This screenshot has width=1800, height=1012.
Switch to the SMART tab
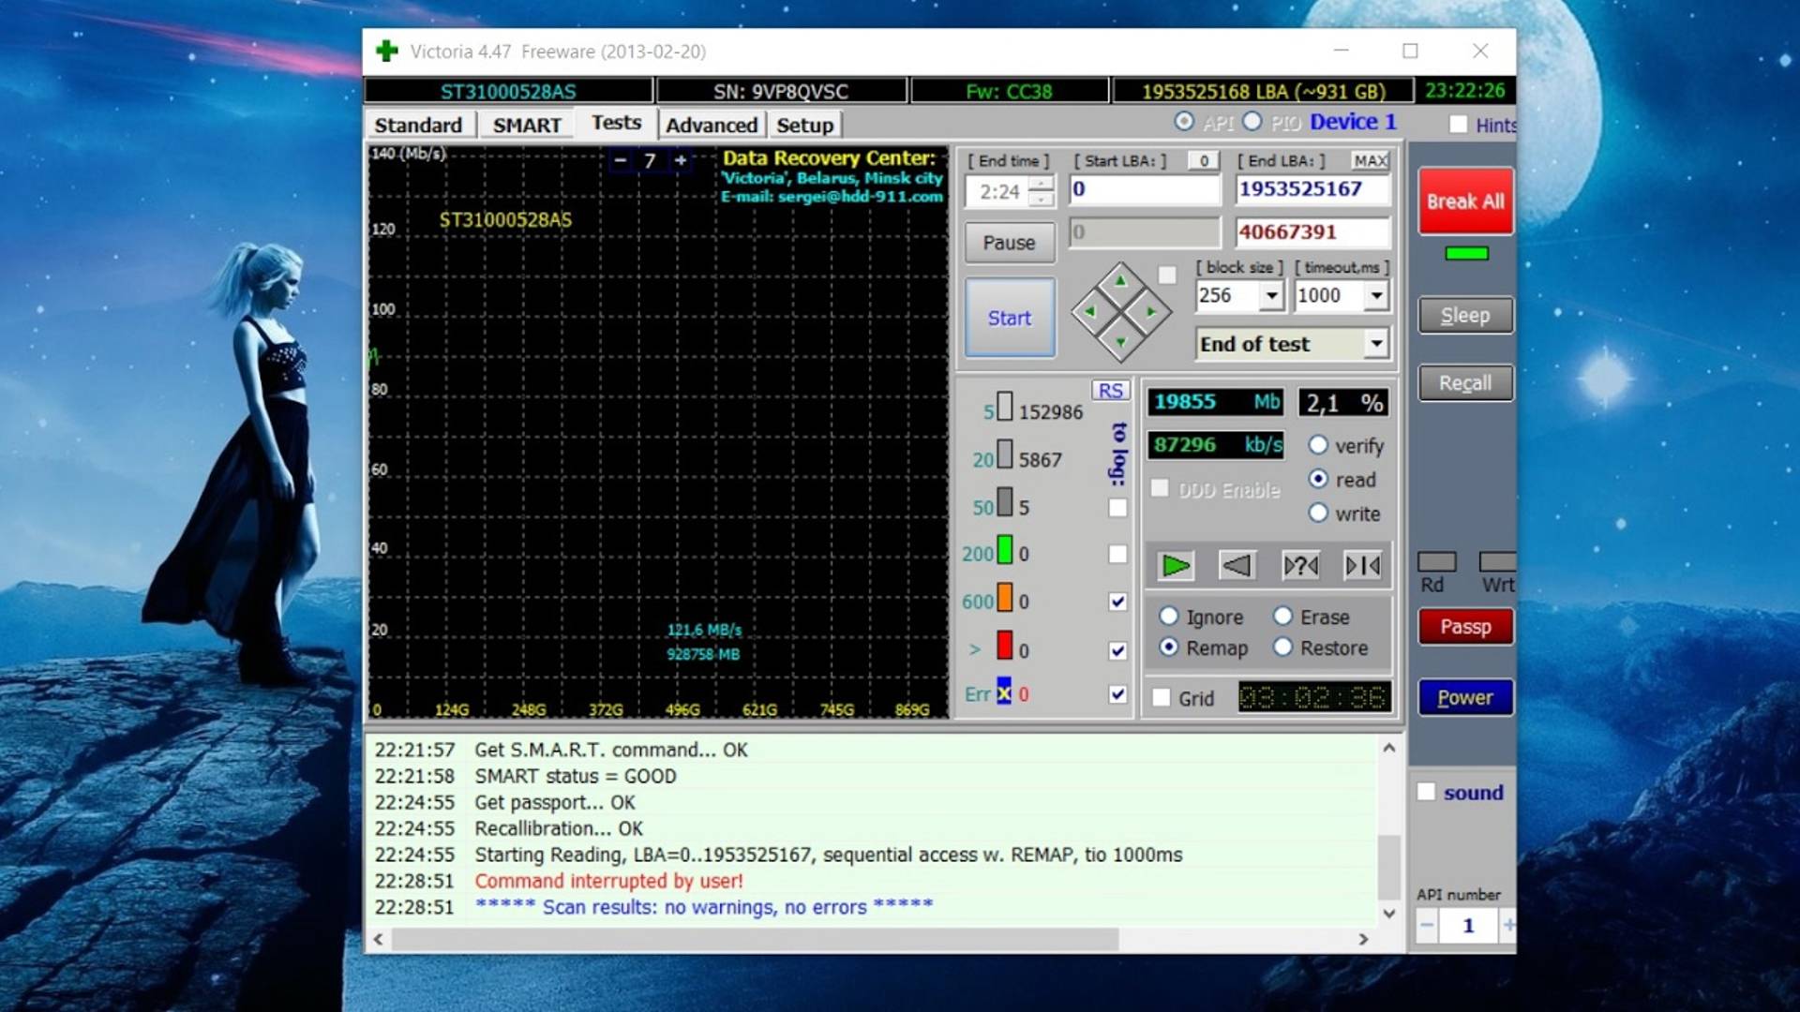(526, 125)
